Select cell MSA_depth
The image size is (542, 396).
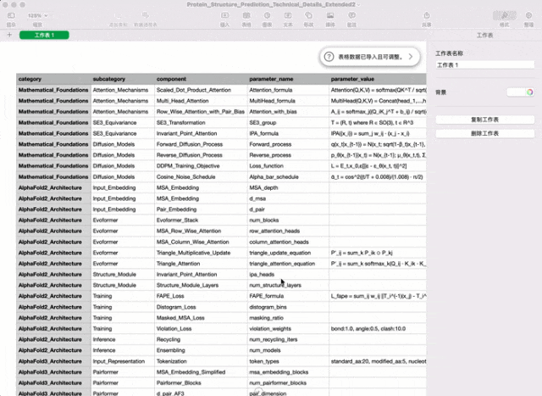pyautogui.click(x=288, y=187)
